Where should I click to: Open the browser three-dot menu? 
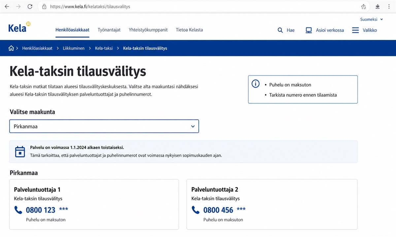[390, 7]
